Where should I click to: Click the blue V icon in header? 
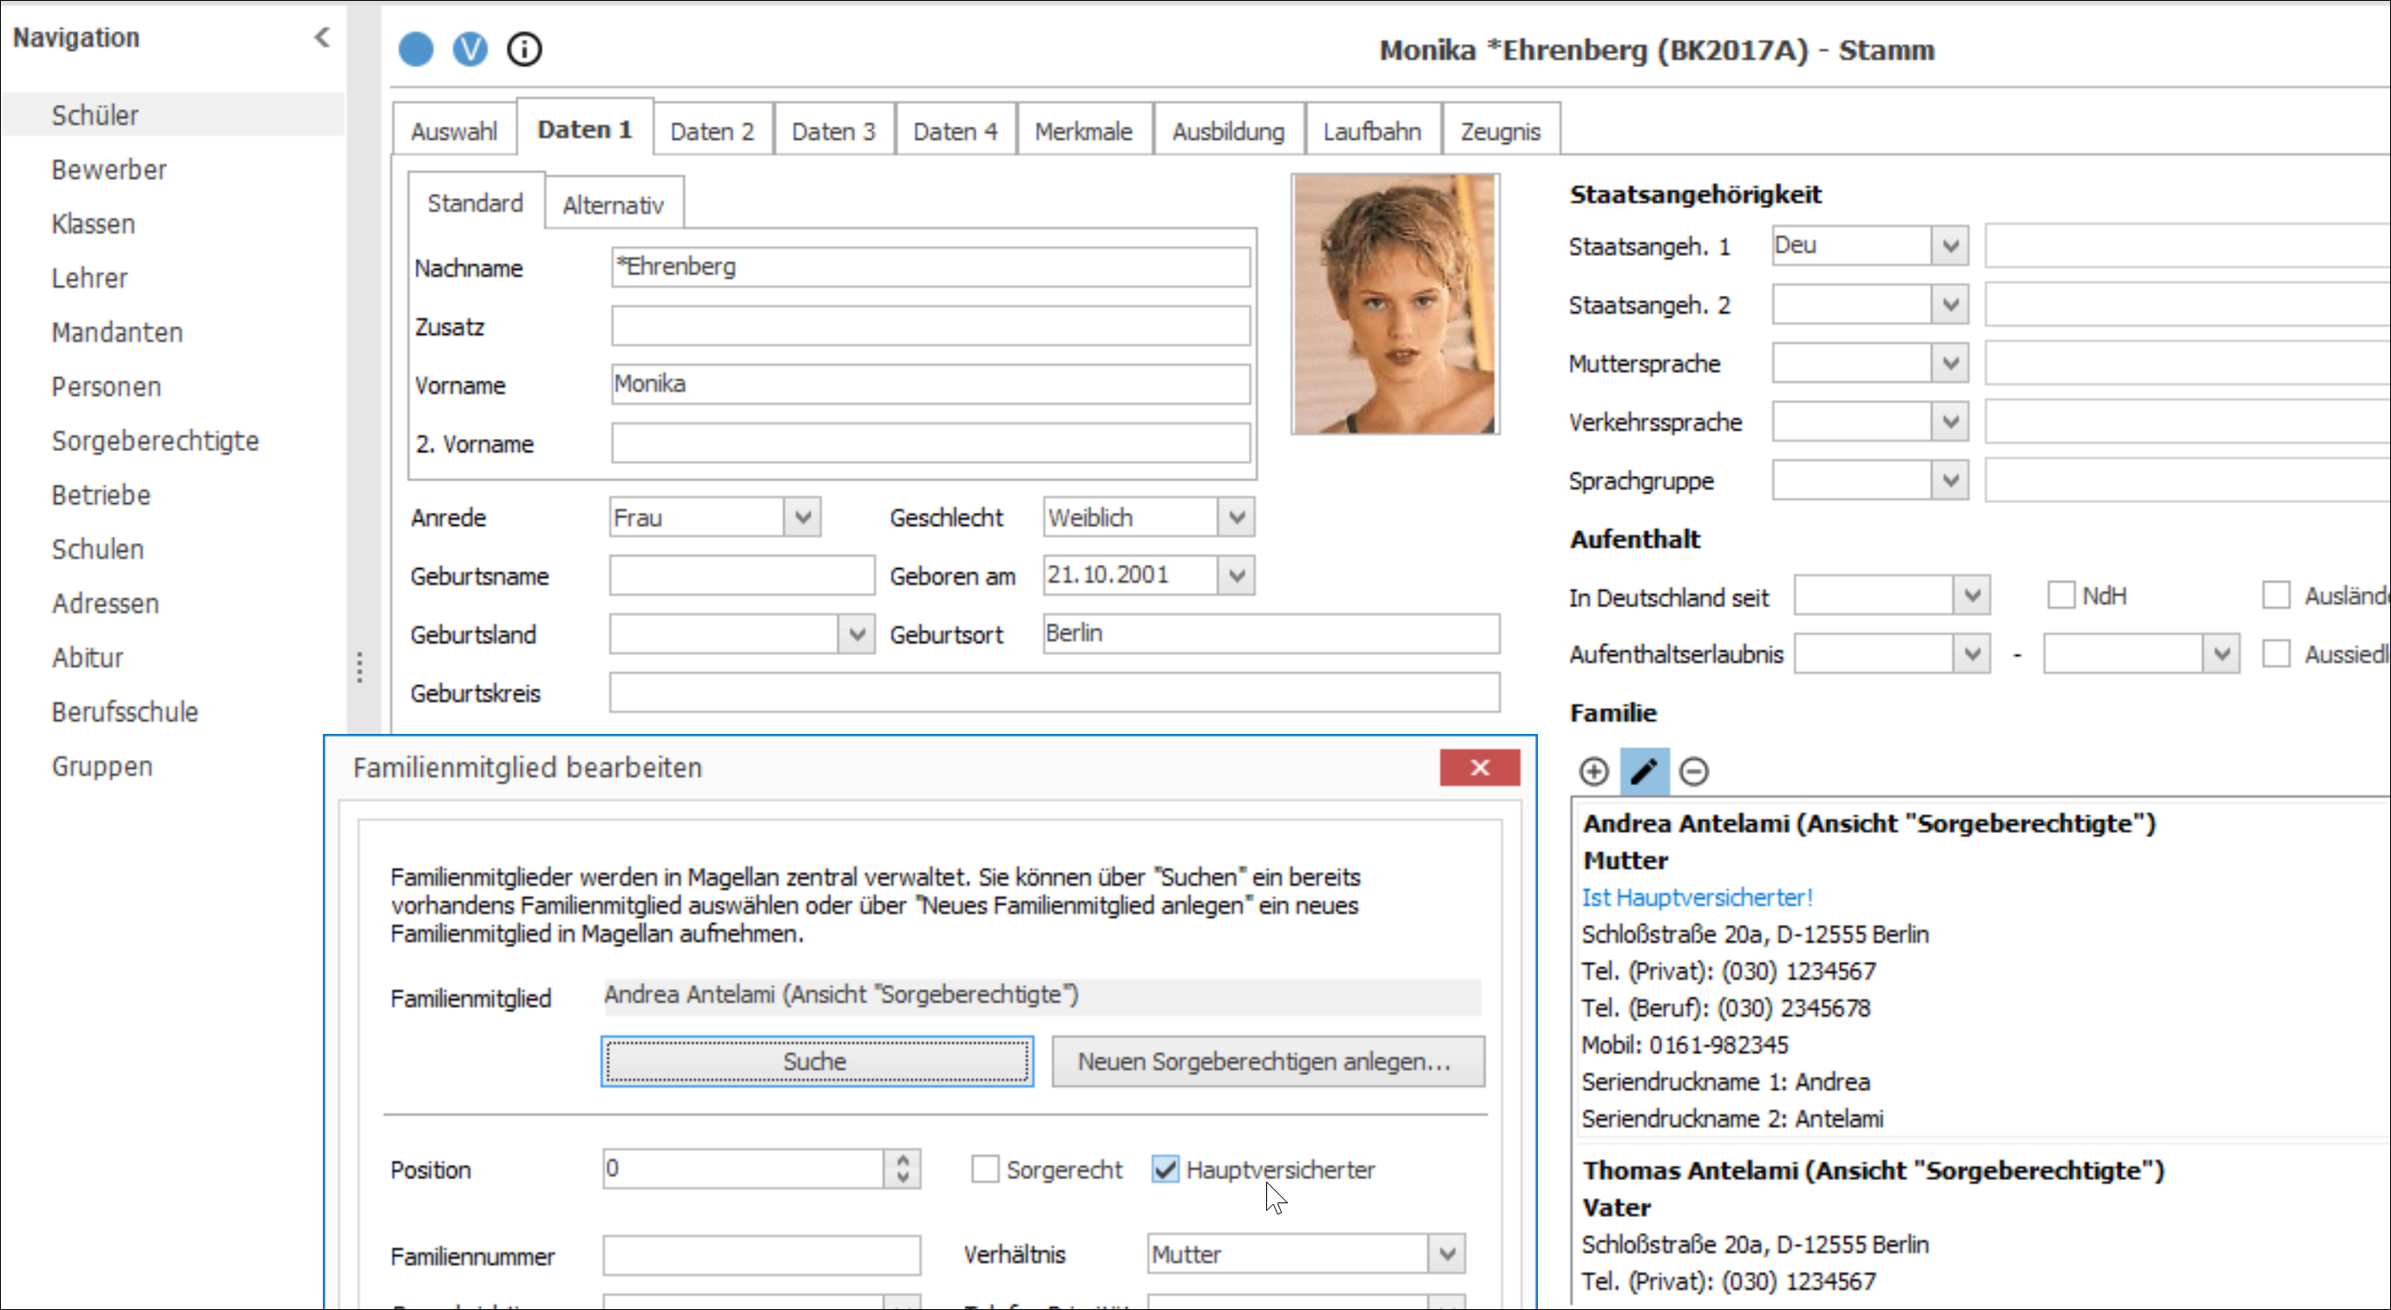470,49
